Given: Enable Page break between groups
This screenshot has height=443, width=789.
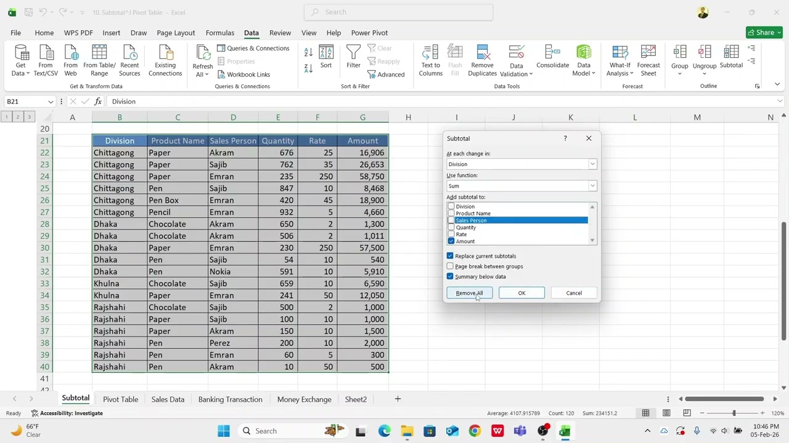Looking at the screenshot, I should tap(450, 266).
